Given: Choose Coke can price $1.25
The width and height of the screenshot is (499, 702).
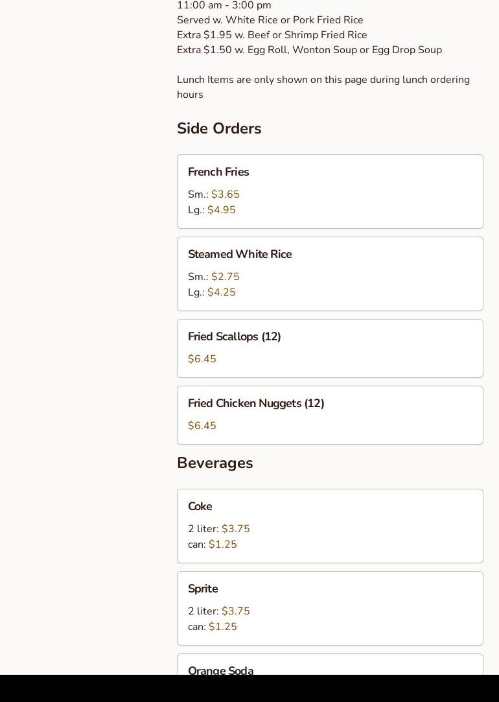Looking at the screenshot, I should pyautogui.click(x=222, y=544).
